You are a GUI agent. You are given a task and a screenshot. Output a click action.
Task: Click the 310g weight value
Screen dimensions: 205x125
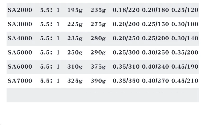pos(75,67)
